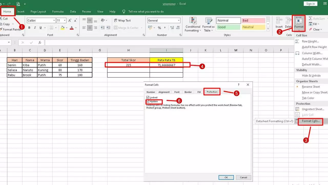The height and width of the screenshot is (185, 328).
Task: Click the Insert cells icon
Action: pyautogui.click(x=279, y=23)
